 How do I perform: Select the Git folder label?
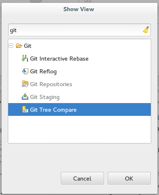(28, 46)
